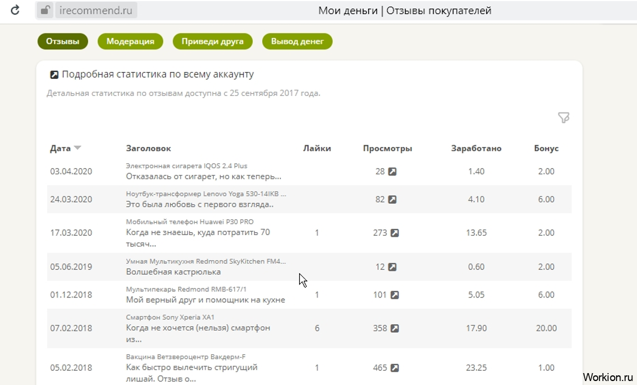637x385 pixels.
Task: Go to the Вывод денег tab
Action: tap(297, 41)
